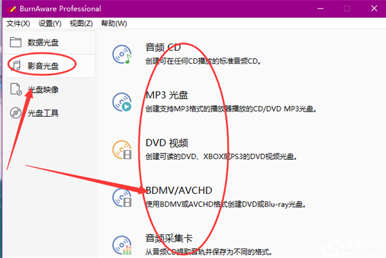The height and width of the screenshot is (258, 386).
Task: Click the BurnAware app icon in title bar
Action: pos(12,9)
